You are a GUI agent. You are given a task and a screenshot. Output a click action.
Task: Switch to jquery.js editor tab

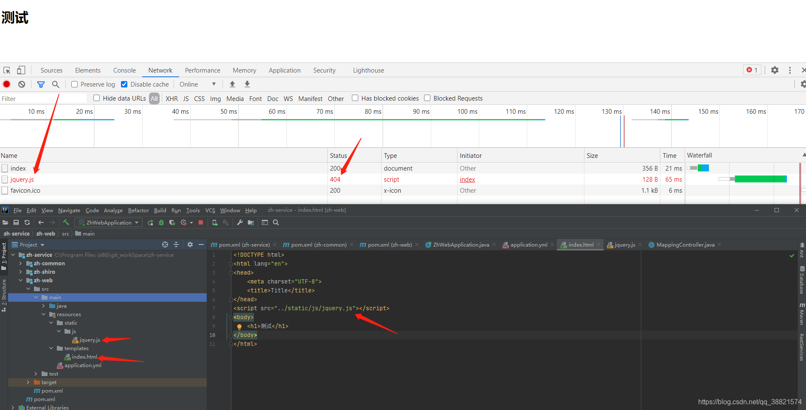tap(625, 245)
